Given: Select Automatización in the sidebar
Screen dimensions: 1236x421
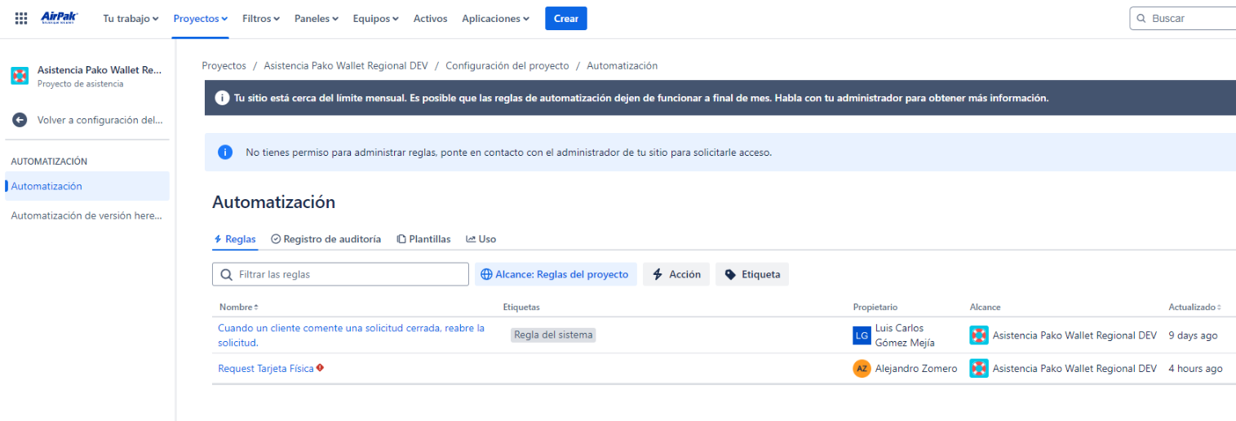Looking at the screenshot, I should (86, 186).
